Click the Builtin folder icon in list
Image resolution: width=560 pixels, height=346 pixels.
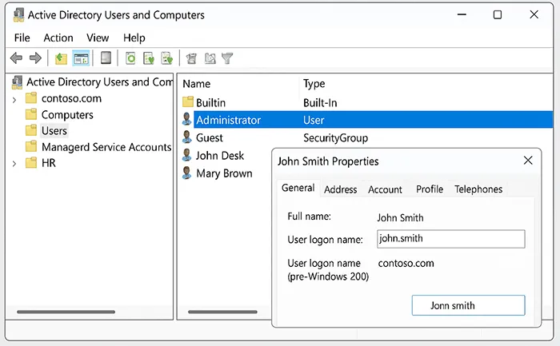coord(188,102)
